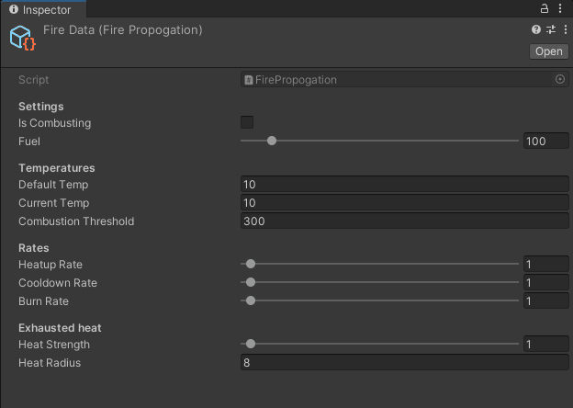Screen dimensions: 573x408
Task: Click the Cooldown Rate value field
Action: [546, 282]
